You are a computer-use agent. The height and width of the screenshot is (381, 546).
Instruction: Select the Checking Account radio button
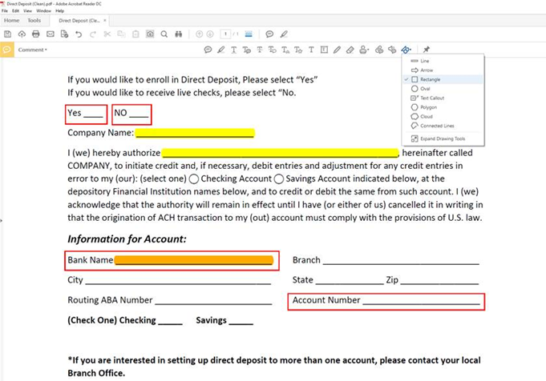(x=194, y=179)
